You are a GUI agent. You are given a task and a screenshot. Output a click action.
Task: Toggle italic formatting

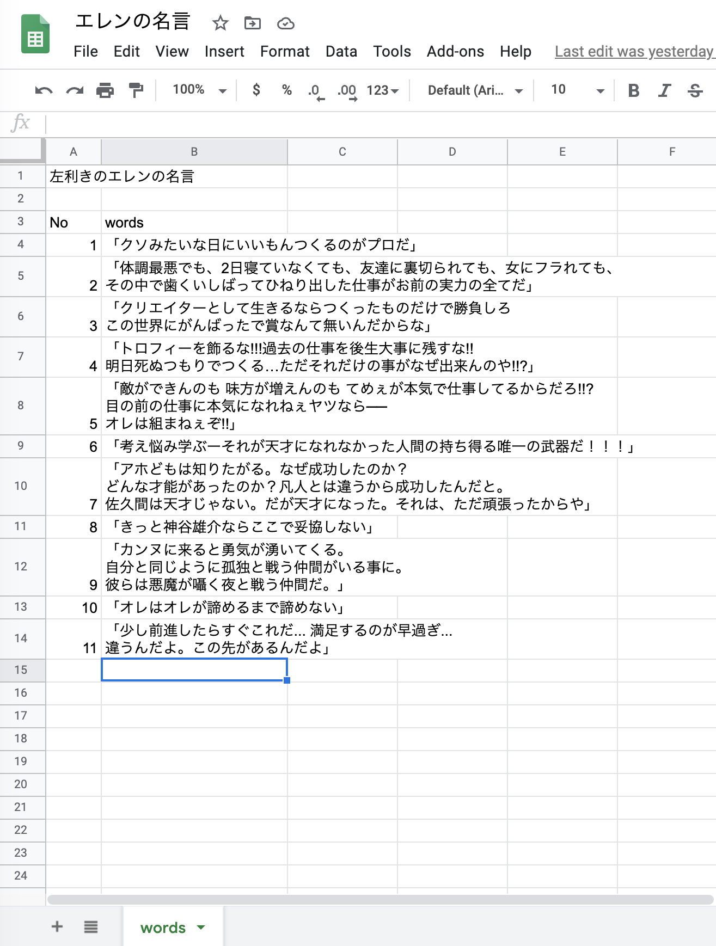664,90
